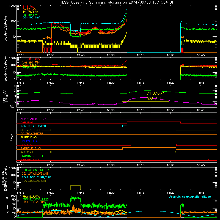Click the 18:00 tick label under top panel
Image resolution: width=220 pixels, height=220 pixels.
pos(111,55)
